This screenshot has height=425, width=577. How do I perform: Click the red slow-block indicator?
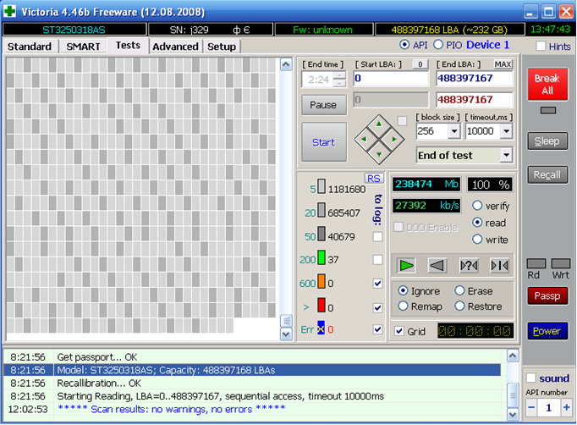pos(321,305)
